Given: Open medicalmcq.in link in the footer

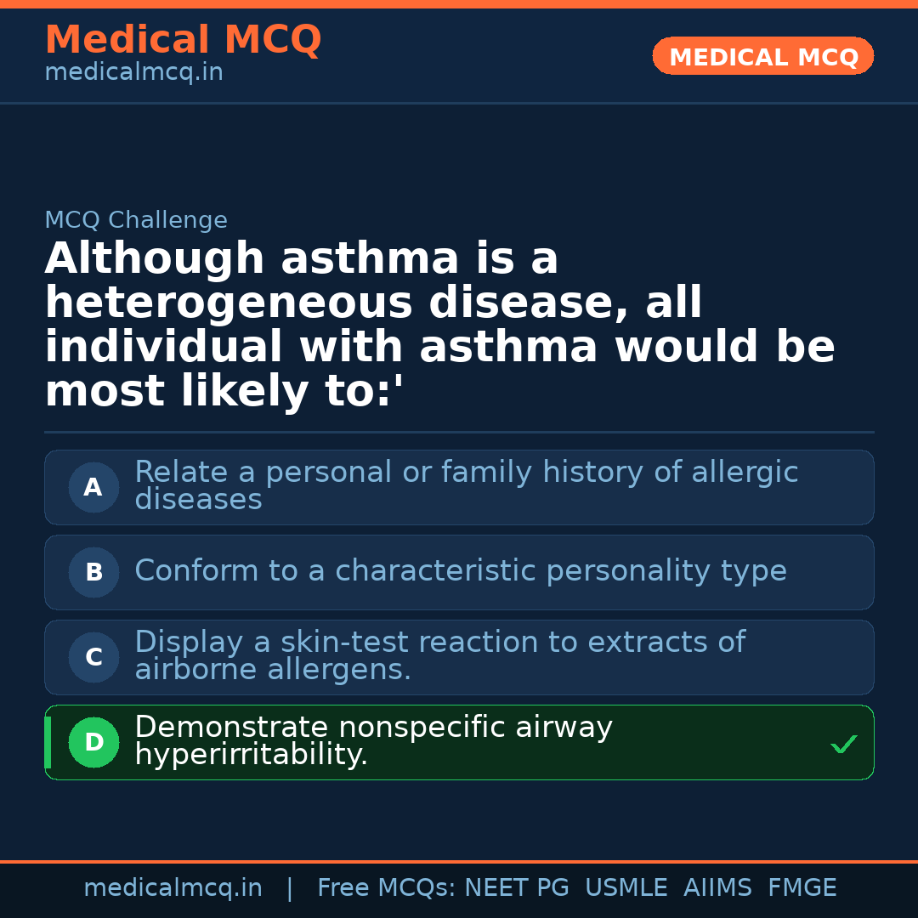Looking at the screenshot, I should [x=173, y=888].
